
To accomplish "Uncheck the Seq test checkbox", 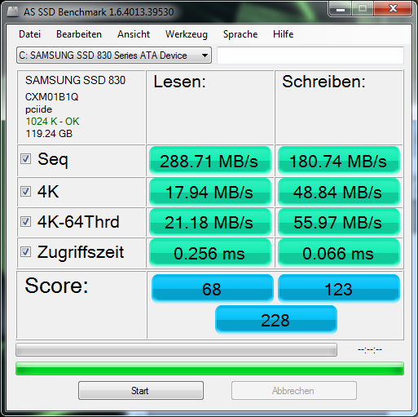I will (25, 159).
